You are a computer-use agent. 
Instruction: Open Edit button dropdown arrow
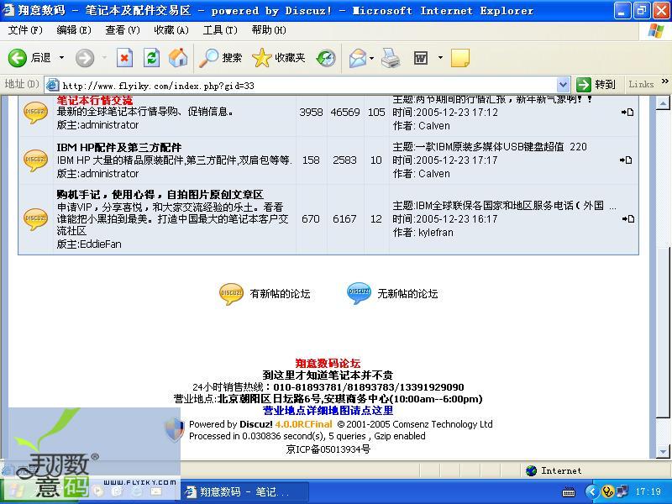pos(440,58)
